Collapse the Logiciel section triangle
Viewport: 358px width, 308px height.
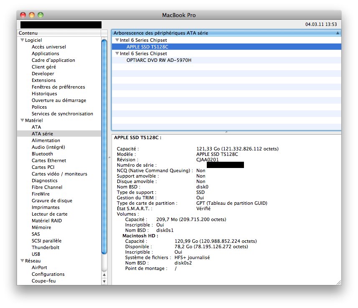[22, 40]
